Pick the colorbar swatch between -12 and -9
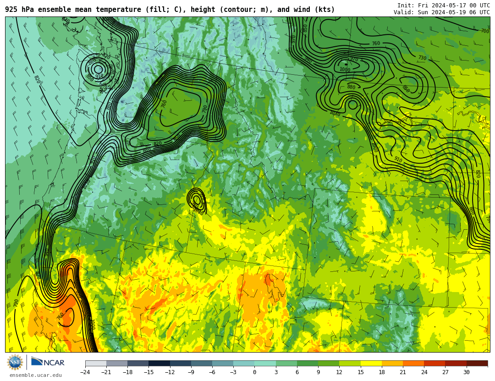Screen dimensions: 495x381 click(181, 363)
